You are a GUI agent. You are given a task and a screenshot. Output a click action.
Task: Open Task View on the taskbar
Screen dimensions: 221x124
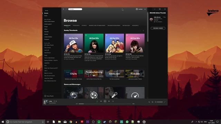[48, 122]
